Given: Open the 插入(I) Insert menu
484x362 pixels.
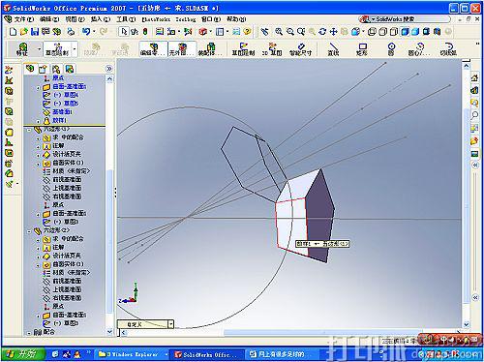Looking at the screenshot, I should coord(101,19).
